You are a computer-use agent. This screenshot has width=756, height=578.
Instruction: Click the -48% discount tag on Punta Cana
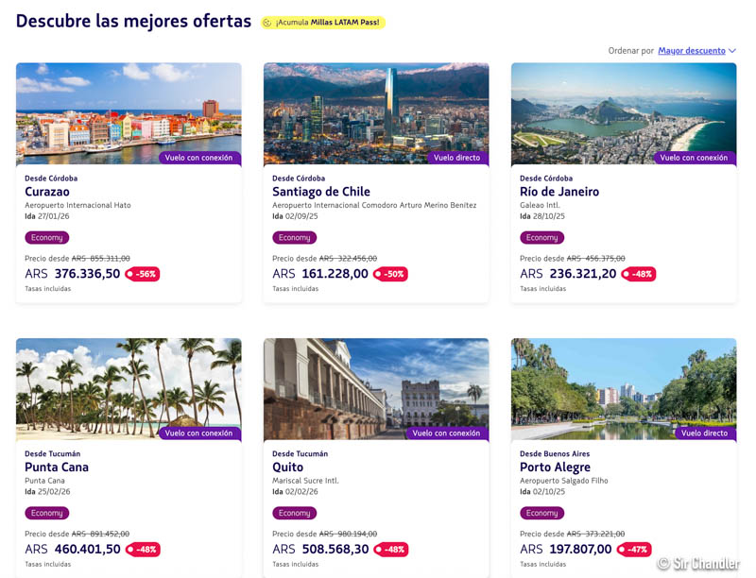[x=143, y=550]
